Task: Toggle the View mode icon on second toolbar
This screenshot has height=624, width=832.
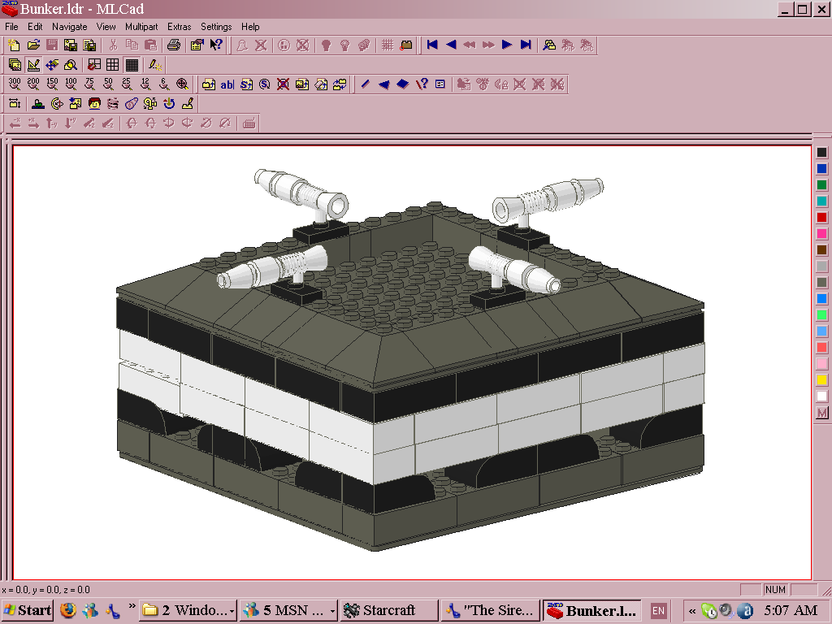Action: (15, 65)
